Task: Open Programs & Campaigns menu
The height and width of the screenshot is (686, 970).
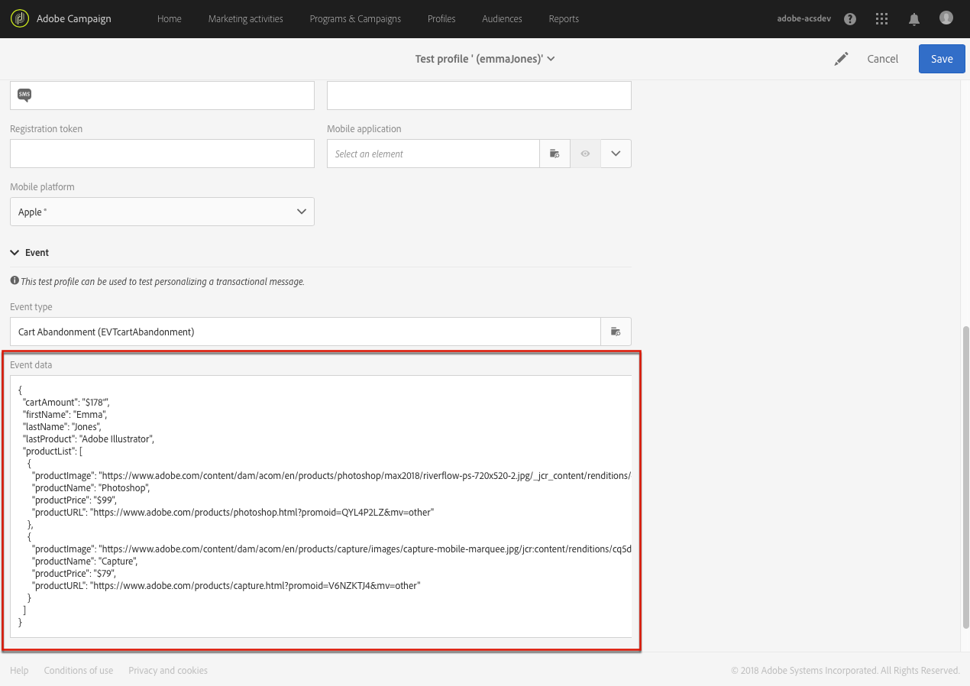Action: 355,19
